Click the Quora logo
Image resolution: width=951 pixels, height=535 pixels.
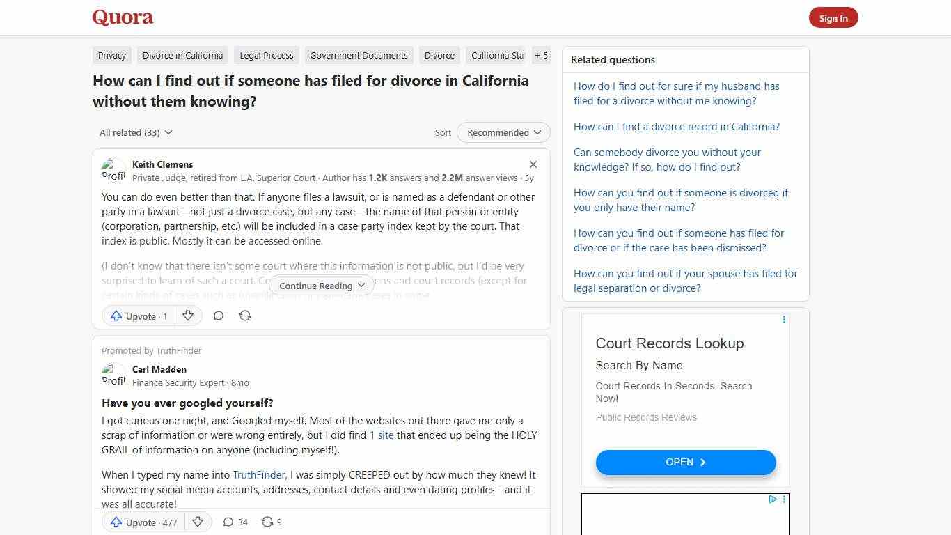(122, 17)
